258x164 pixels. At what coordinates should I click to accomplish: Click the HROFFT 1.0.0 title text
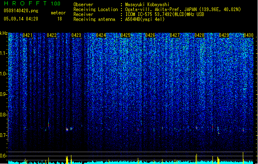coord(32,3)
